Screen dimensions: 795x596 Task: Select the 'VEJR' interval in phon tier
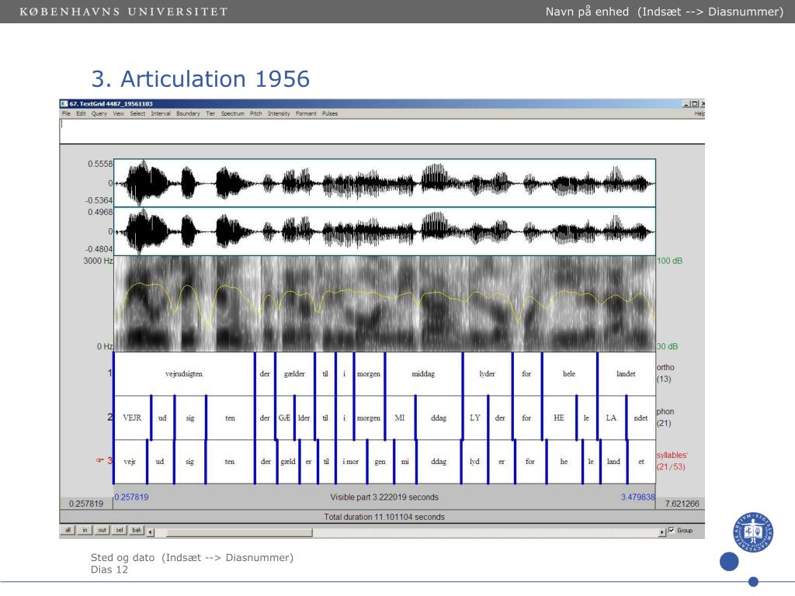(132, 418)
